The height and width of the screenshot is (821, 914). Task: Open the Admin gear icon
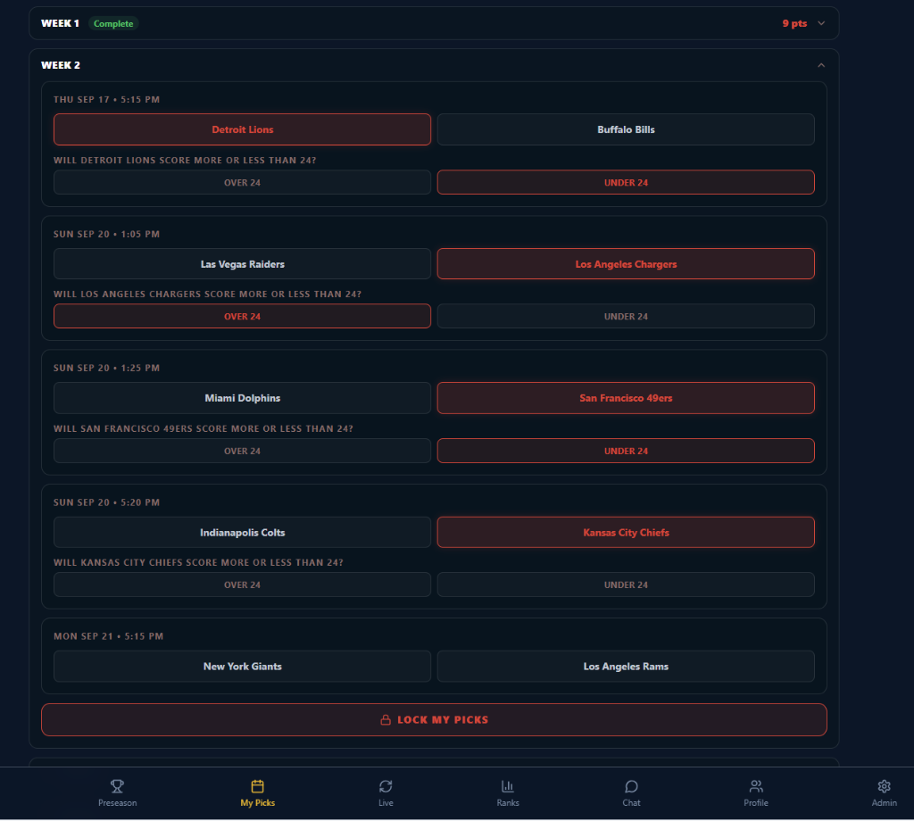point(884,786)
